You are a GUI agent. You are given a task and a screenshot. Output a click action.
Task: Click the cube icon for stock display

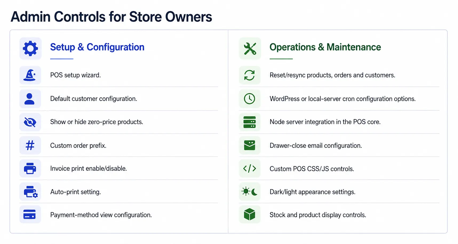point(250,214)
